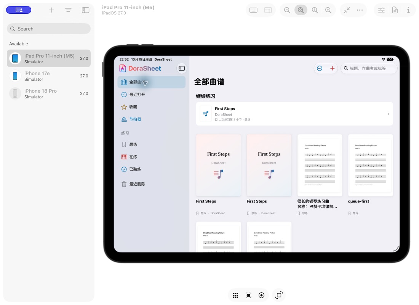Select 全部曲谱 in the sidebar
Viewport: 419px width, 305px height.
(152, 82)
